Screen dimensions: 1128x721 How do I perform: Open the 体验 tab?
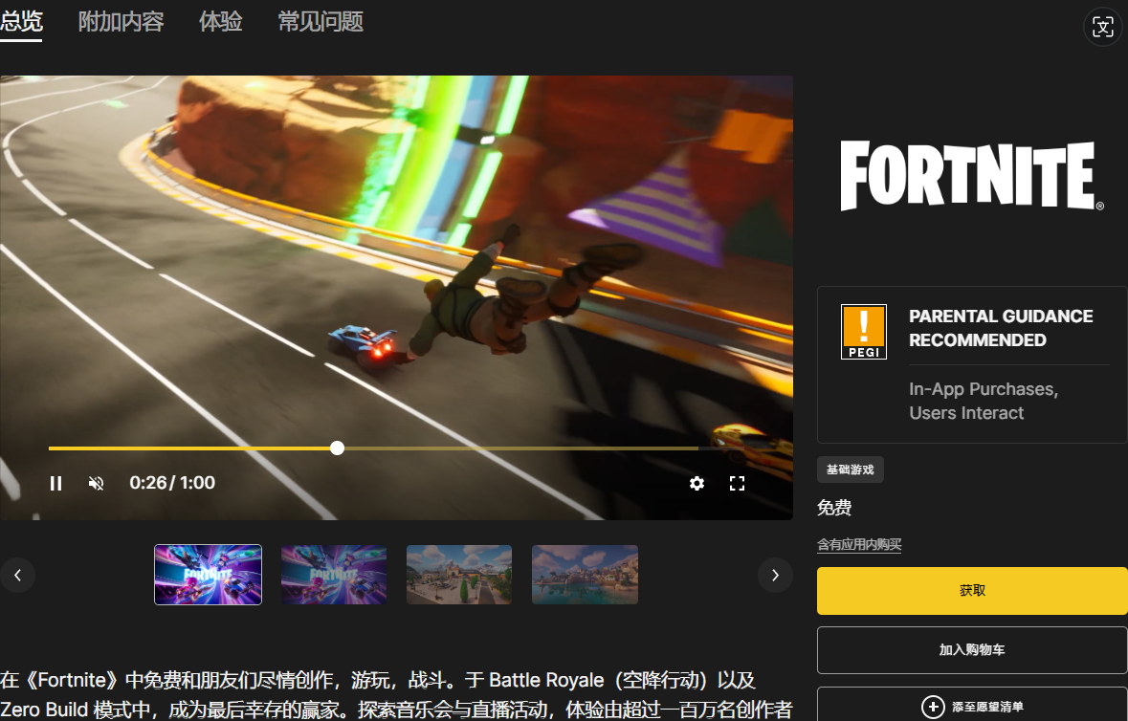tap(221, 22)
